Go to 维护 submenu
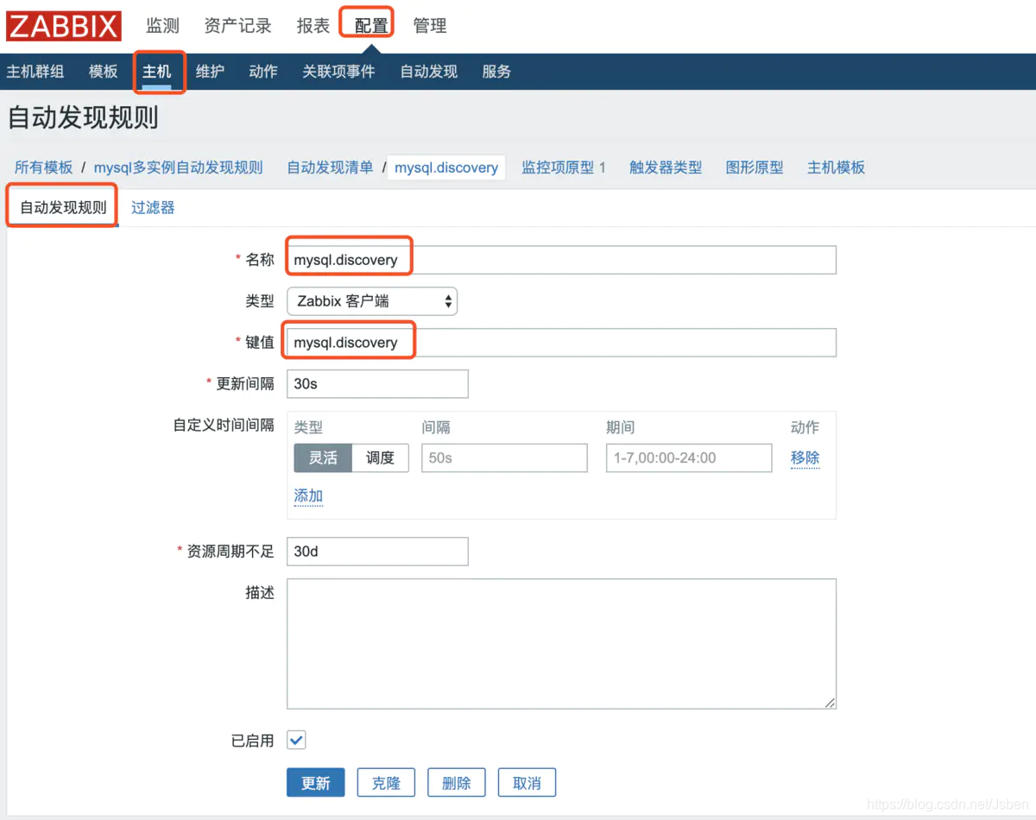Image resolution: width=1036 pixels, height=820 pixels. click(210, 72)
